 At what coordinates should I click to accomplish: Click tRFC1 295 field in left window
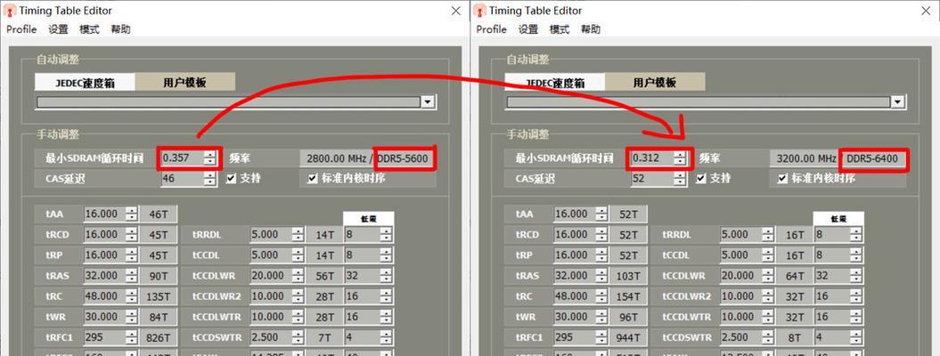104,337
